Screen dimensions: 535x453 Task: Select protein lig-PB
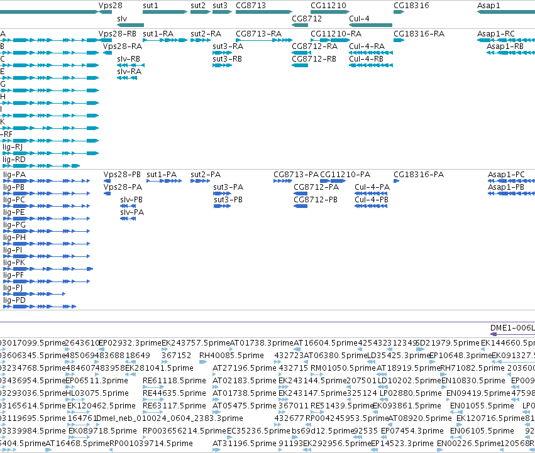pyautogui.click(x=47, y=194)
